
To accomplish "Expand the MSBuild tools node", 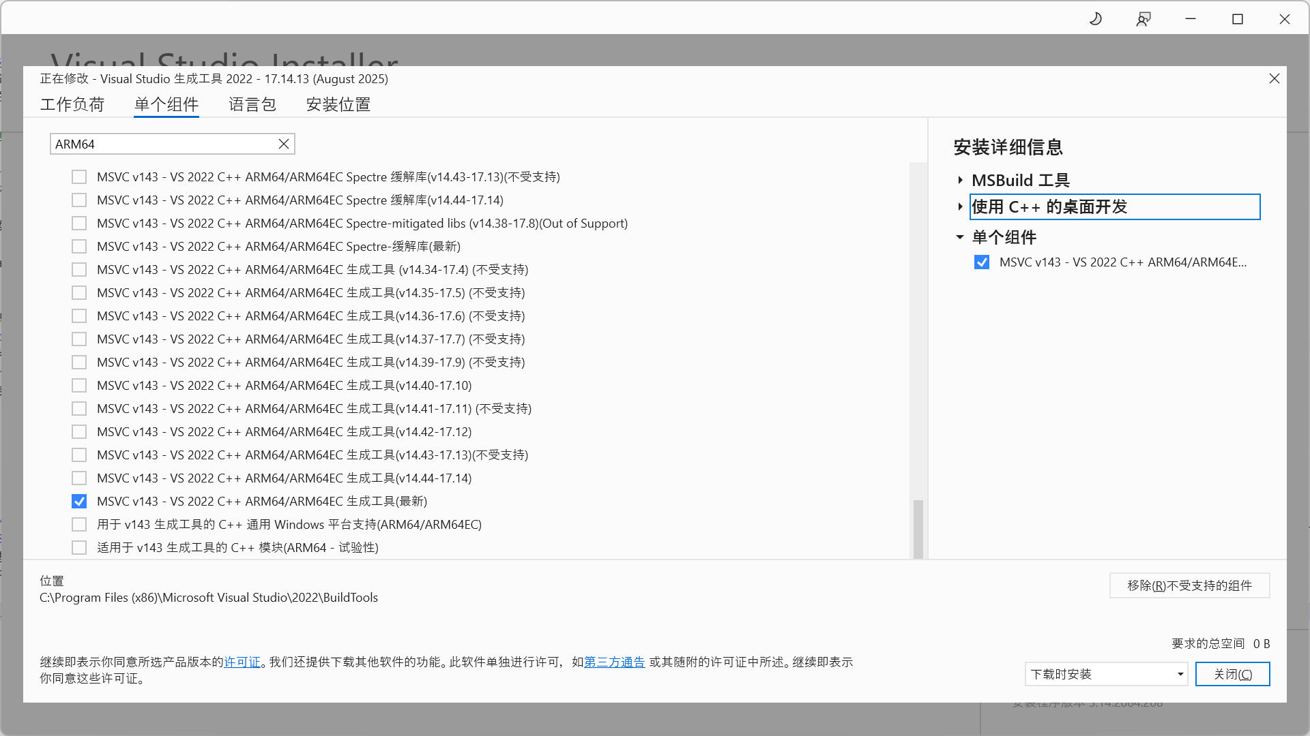I will click(960, 181).
